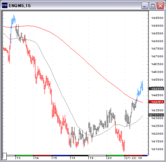
Task: Click the gray 143201 moving average value
Action: tap(156, 115)
